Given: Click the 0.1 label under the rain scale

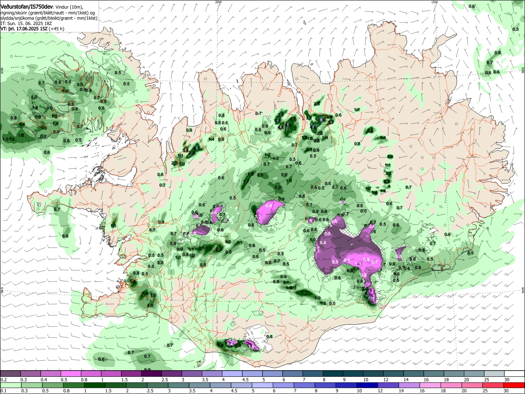Looking at the screenshot, I should (3, 391).
